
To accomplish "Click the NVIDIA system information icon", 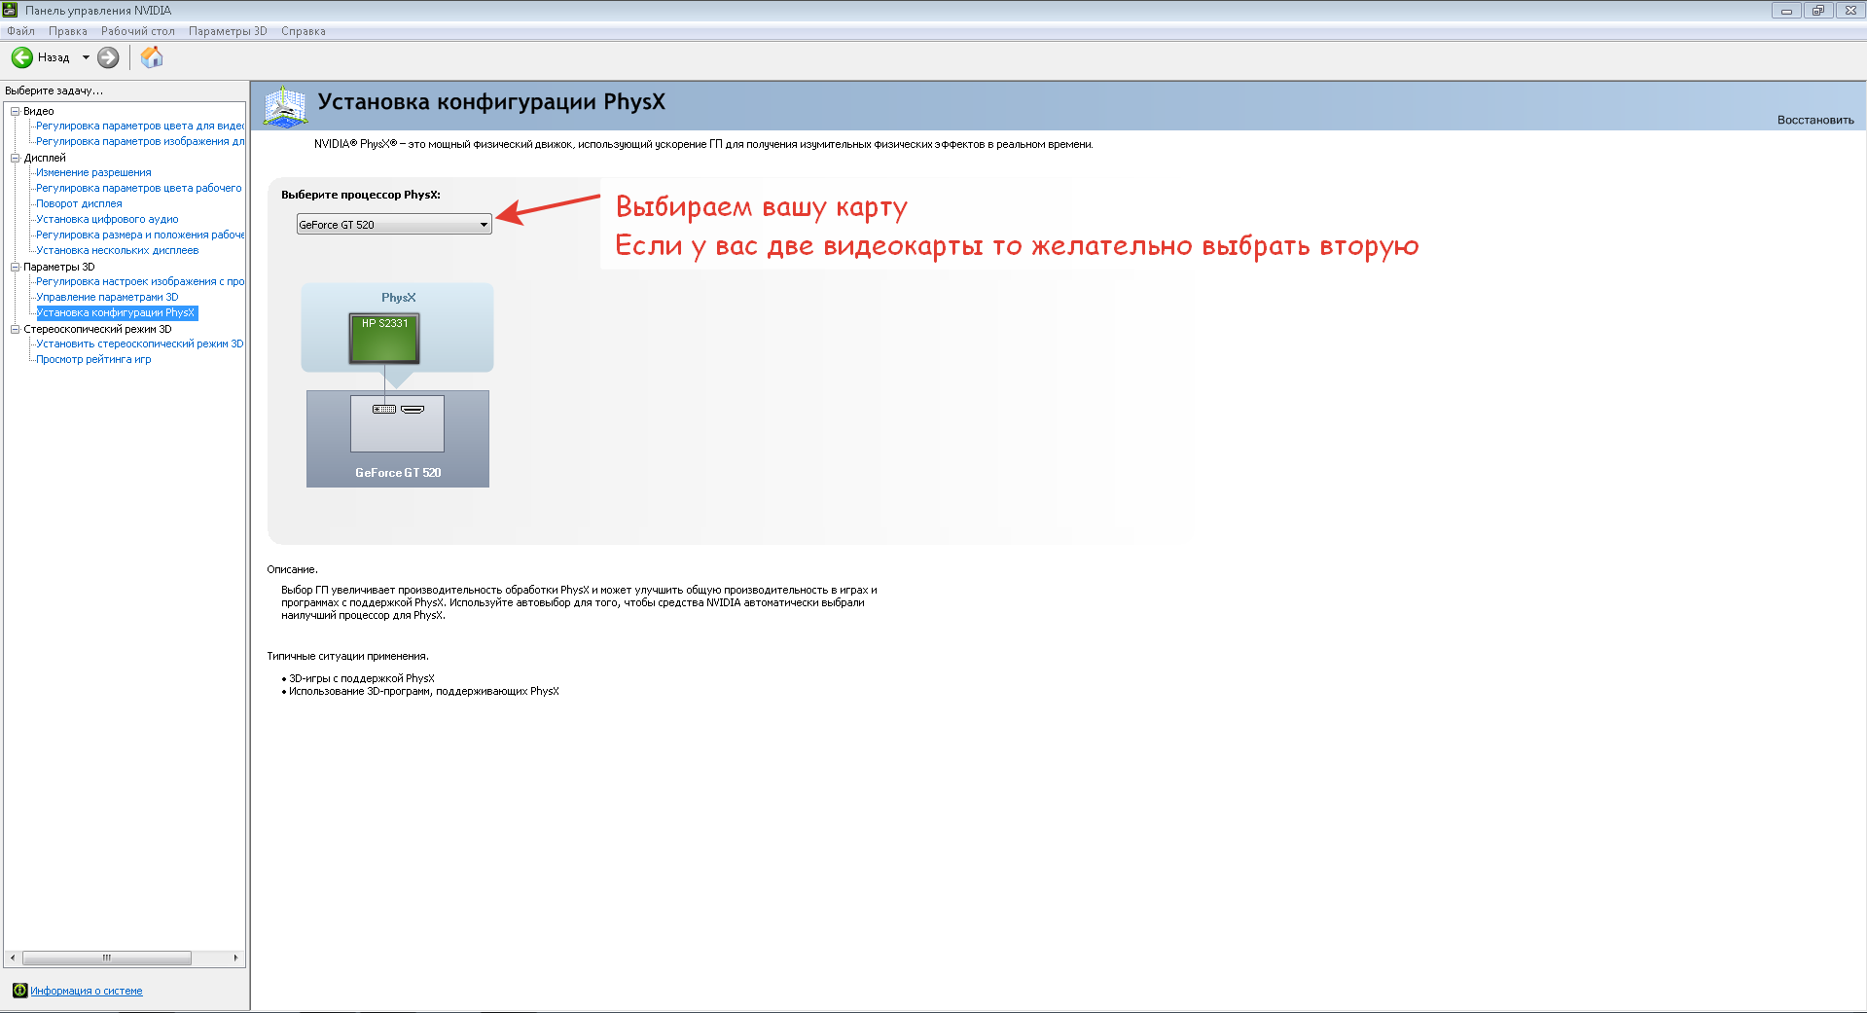I will 19,991.
